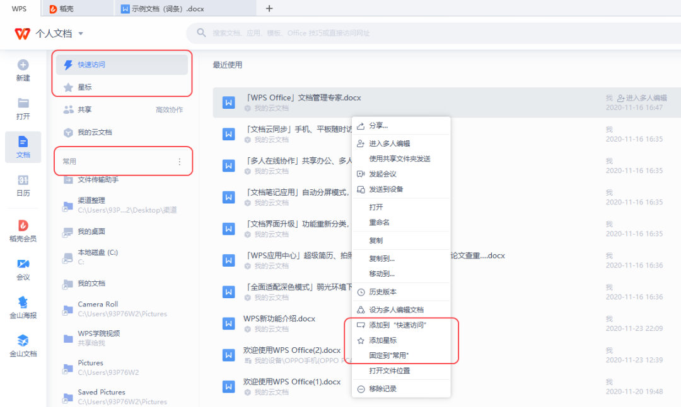
Task: Switch to the 示例文档（词条）.docx tab
Action: 185,9
